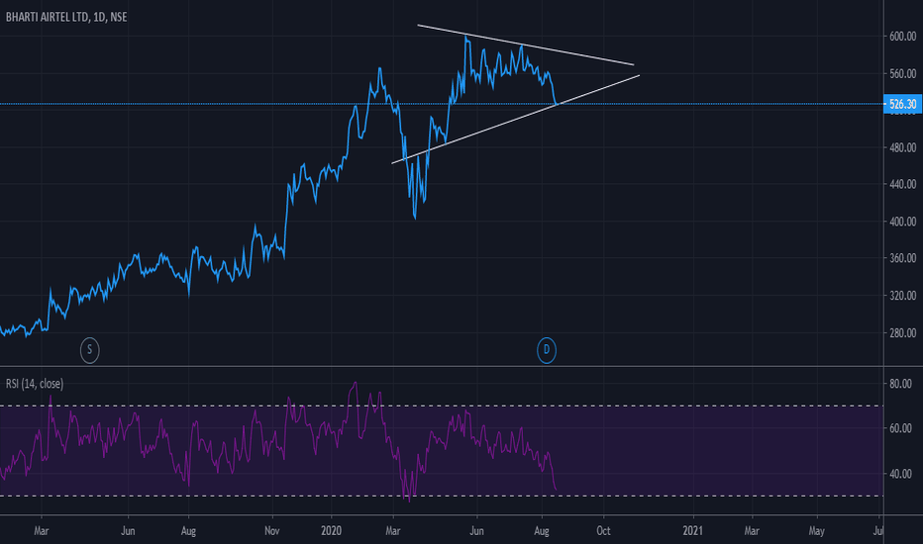The height and width of the screenshot is (544, 923).
Task: Click the current price label 526.30
Action: click(902, 104)
